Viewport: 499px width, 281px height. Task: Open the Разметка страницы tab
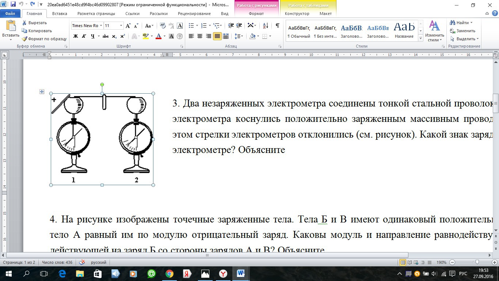pos(96,14)
